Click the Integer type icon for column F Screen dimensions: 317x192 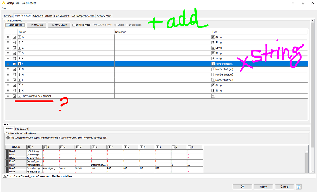tap(213, 63)
